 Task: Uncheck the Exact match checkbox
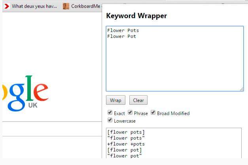110,113
